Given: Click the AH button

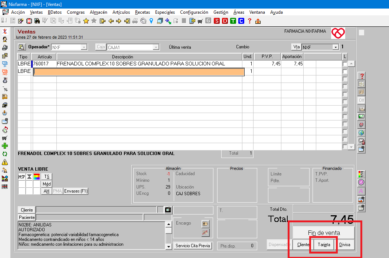Looking at the screenshot, I should pos(46,191).
